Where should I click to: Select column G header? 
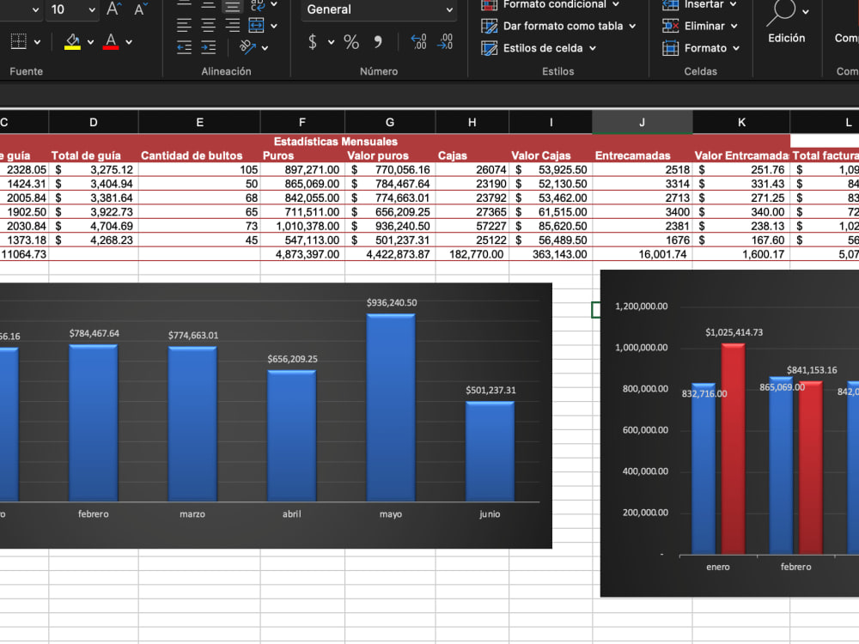(x=390, y=122)
